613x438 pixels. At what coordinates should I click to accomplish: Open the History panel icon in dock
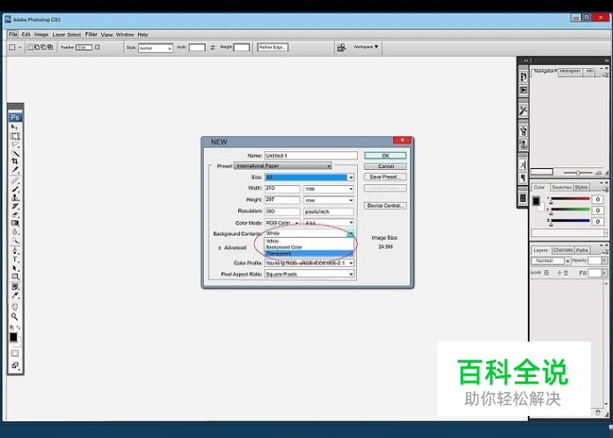click(523, 77)
